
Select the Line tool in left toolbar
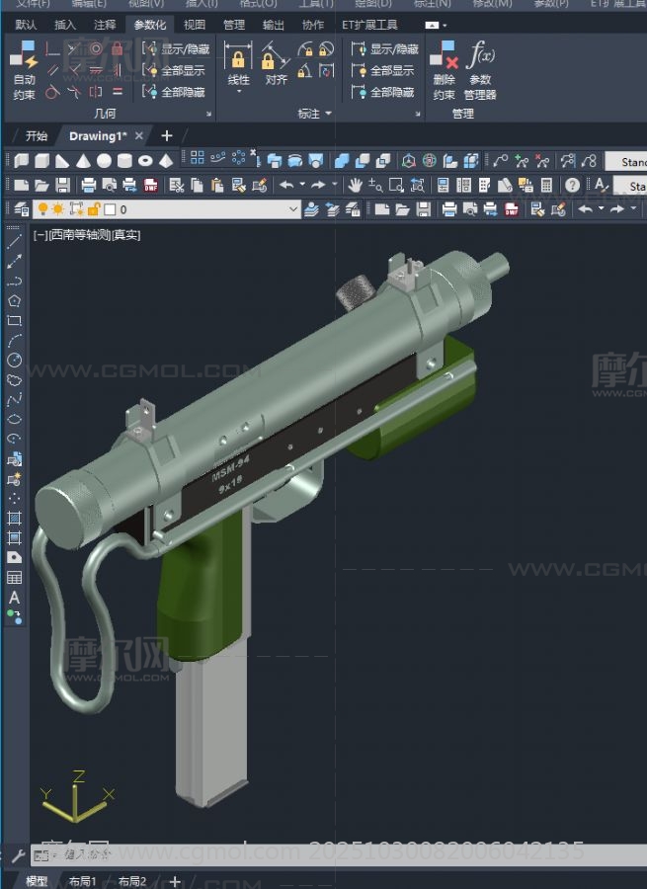tap(14, 241)
